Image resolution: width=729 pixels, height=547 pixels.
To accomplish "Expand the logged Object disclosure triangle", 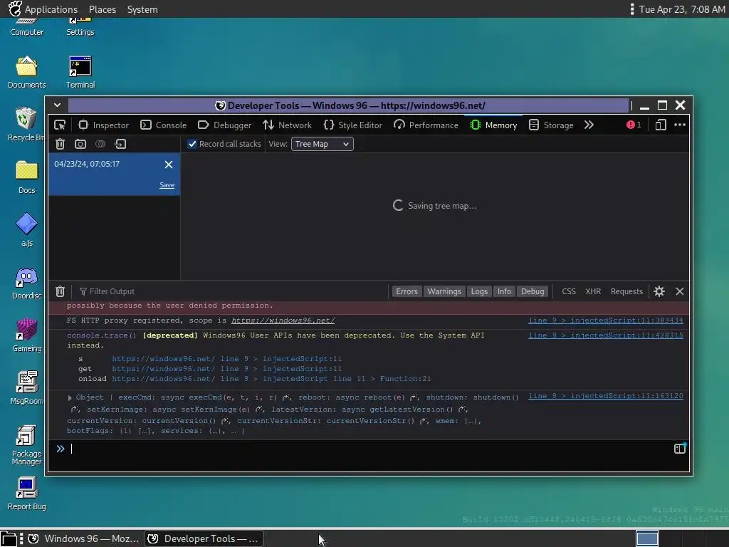I will click(x=70, y=397).
